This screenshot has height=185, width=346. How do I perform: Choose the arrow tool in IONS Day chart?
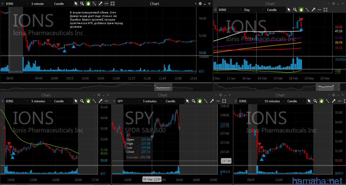point(313,10)
